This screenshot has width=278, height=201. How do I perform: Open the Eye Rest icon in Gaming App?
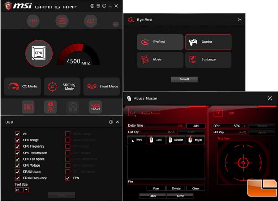pos(91,21)
